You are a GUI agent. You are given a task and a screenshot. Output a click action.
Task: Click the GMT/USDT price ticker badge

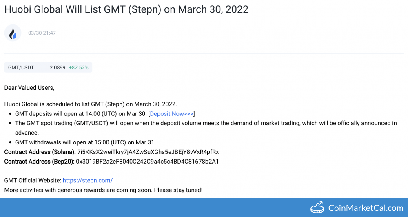point(48,68)
